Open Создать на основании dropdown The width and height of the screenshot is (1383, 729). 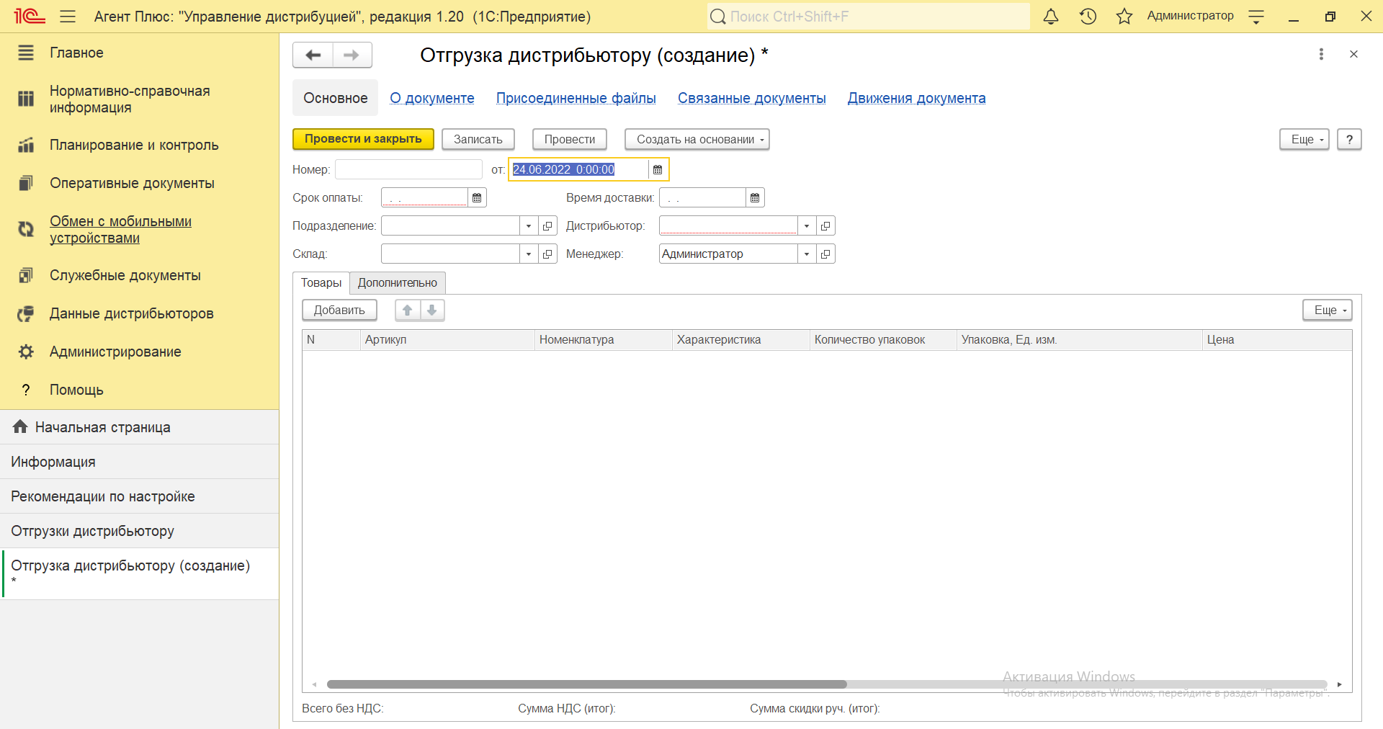click(x=697, y=139)
